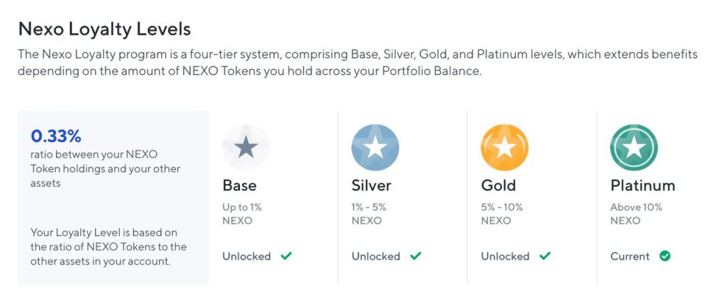
Task: Click the Unlocked status label under Gold
Action: [x=505, y=256]
